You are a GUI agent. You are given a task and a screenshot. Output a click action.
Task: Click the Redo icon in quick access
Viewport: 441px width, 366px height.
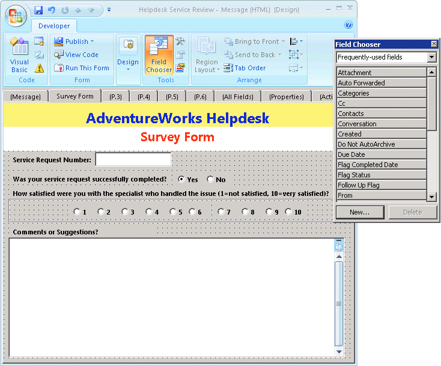(65, 10)
